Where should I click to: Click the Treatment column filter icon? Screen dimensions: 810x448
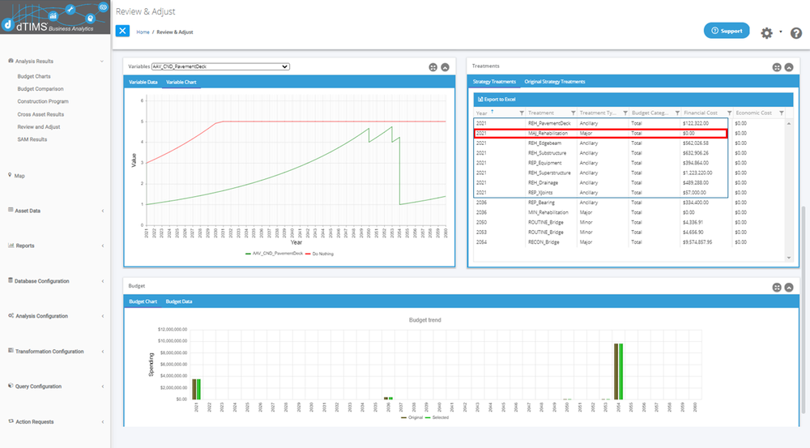573,113
